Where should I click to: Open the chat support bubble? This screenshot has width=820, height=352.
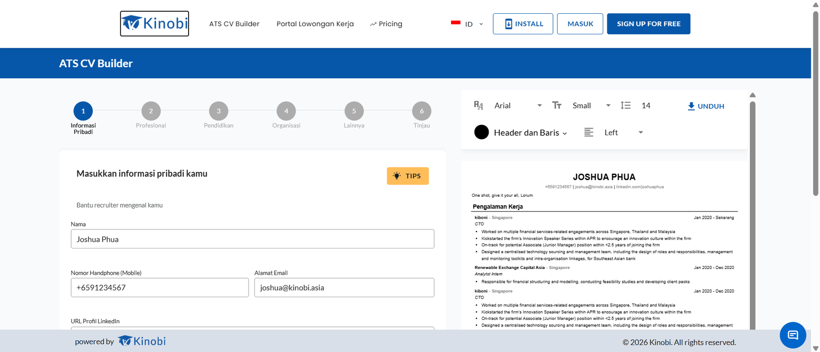(793, 335)
